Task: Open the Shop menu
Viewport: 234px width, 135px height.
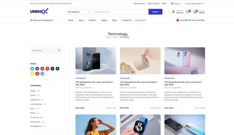Action: pos(82,20)
